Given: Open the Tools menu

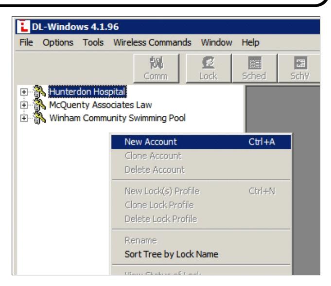Looking at the screenshot, I should 93,42.
